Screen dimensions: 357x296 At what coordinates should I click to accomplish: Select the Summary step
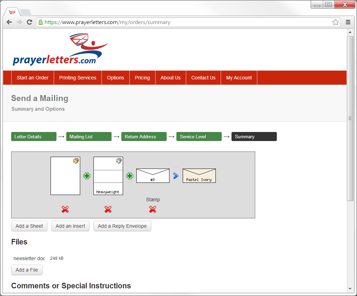point(254,137)
